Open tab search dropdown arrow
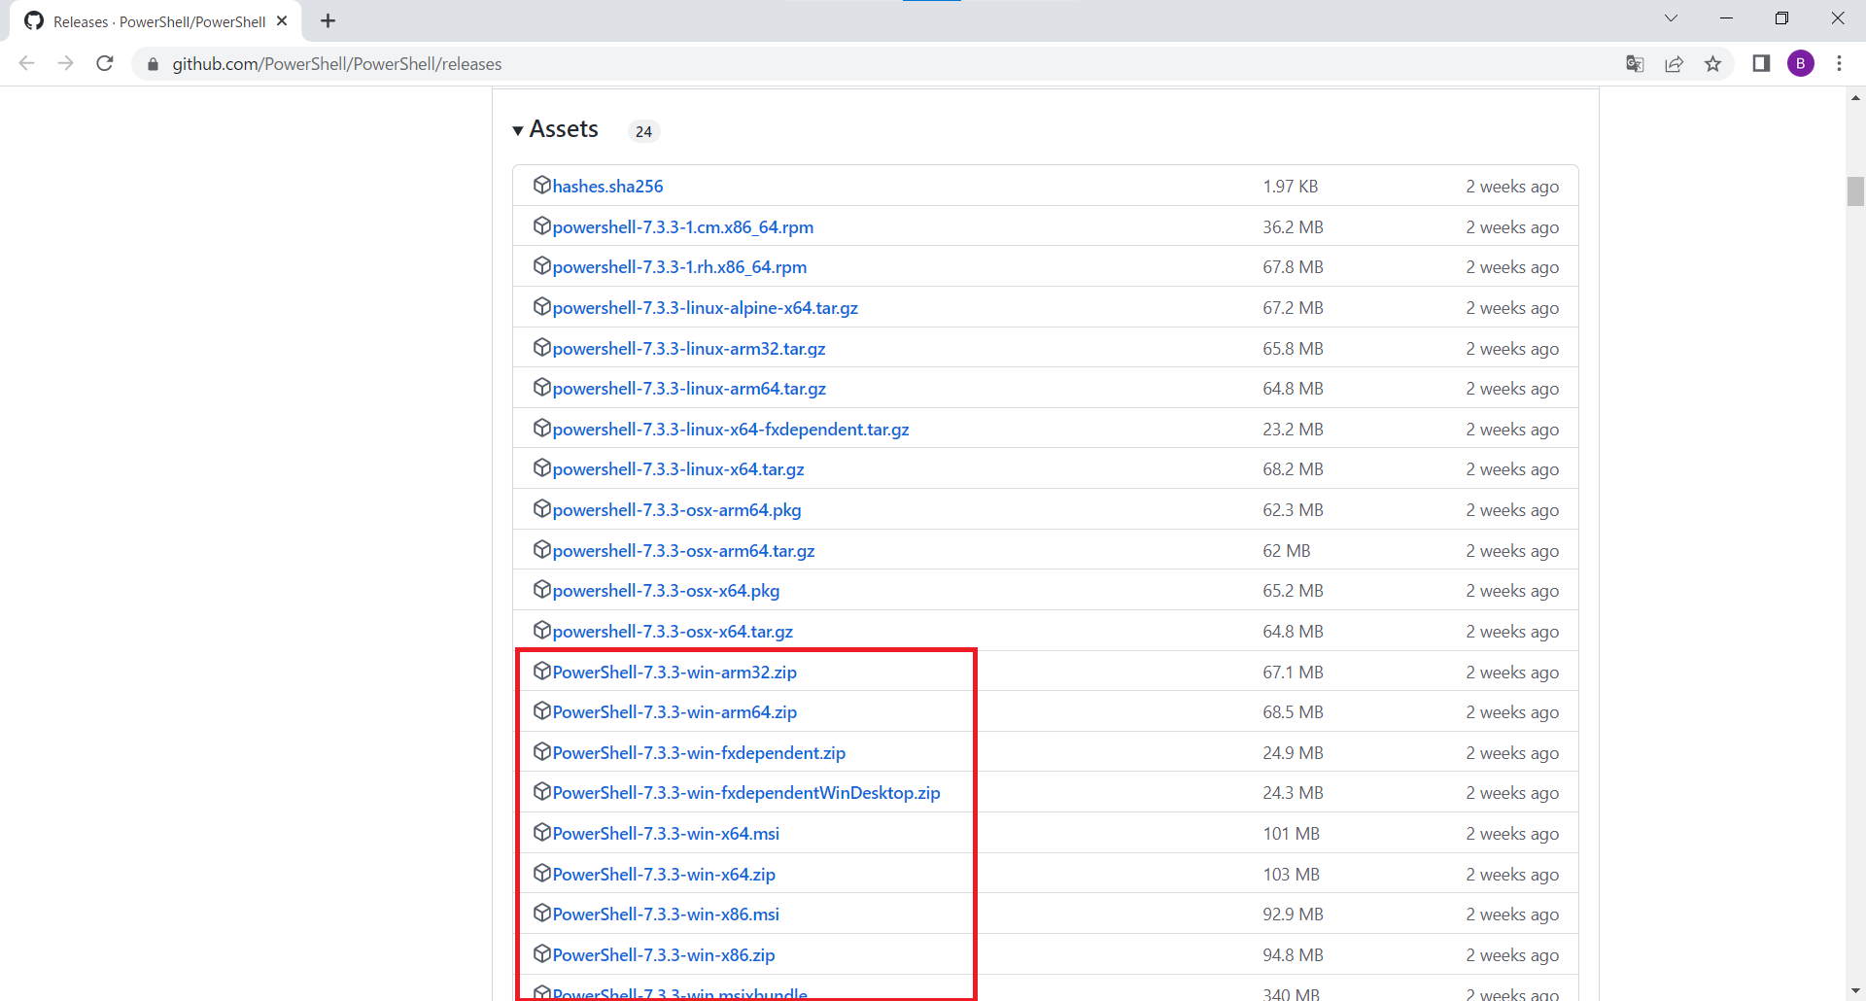Viewport: 1866px width, 1001px height. point(1671,18)
